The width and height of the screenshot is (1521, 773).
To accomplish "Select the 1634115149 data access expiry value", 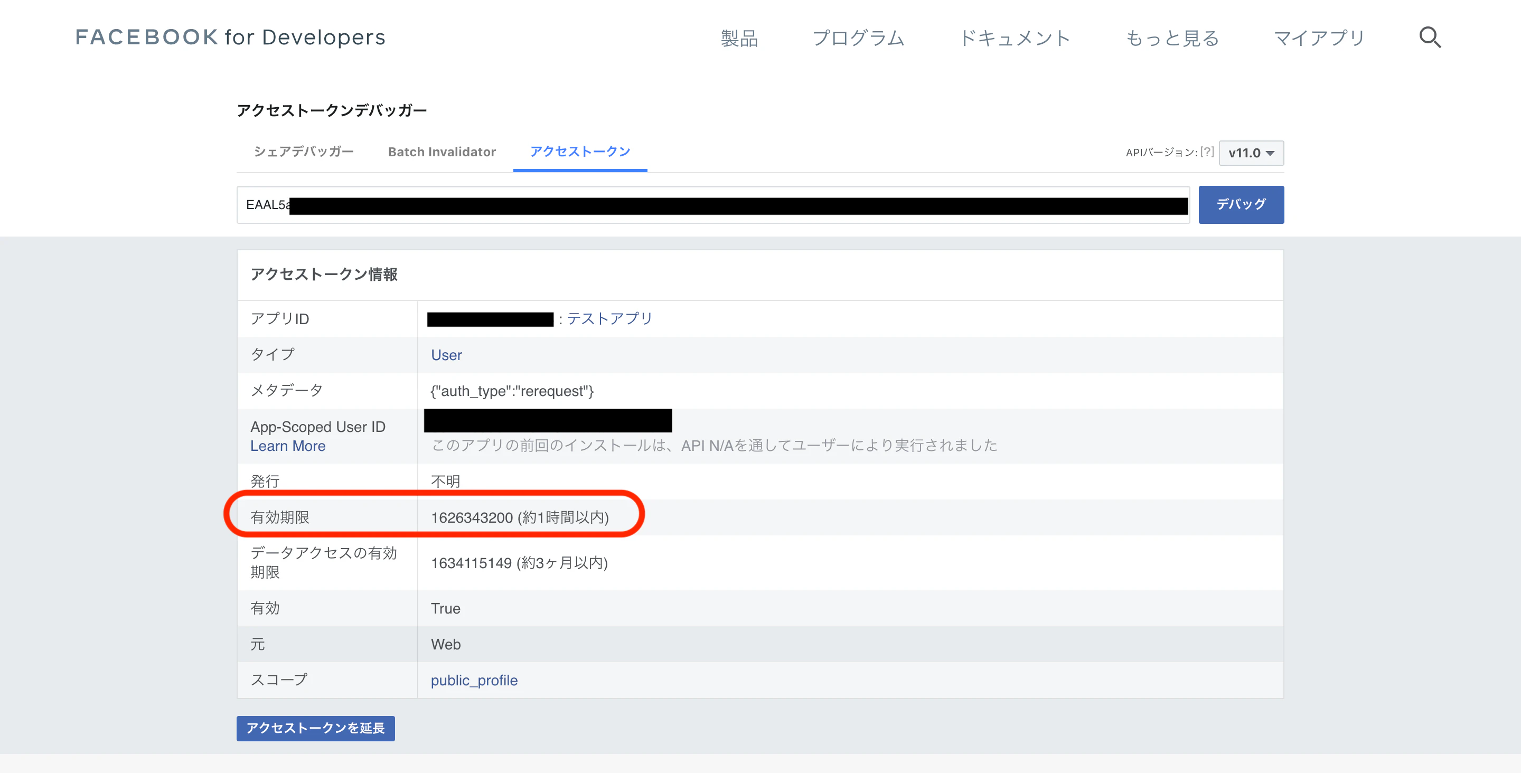I will coord(471,563).
